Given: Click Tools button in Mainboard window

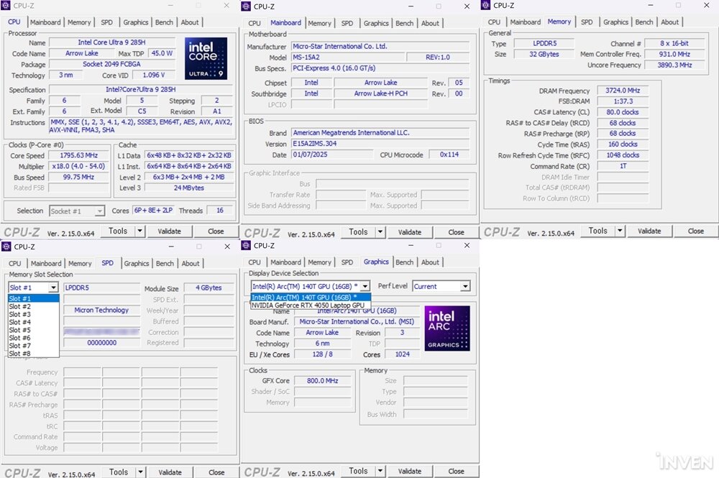Looking at the screenshot, I should (358, 232).
